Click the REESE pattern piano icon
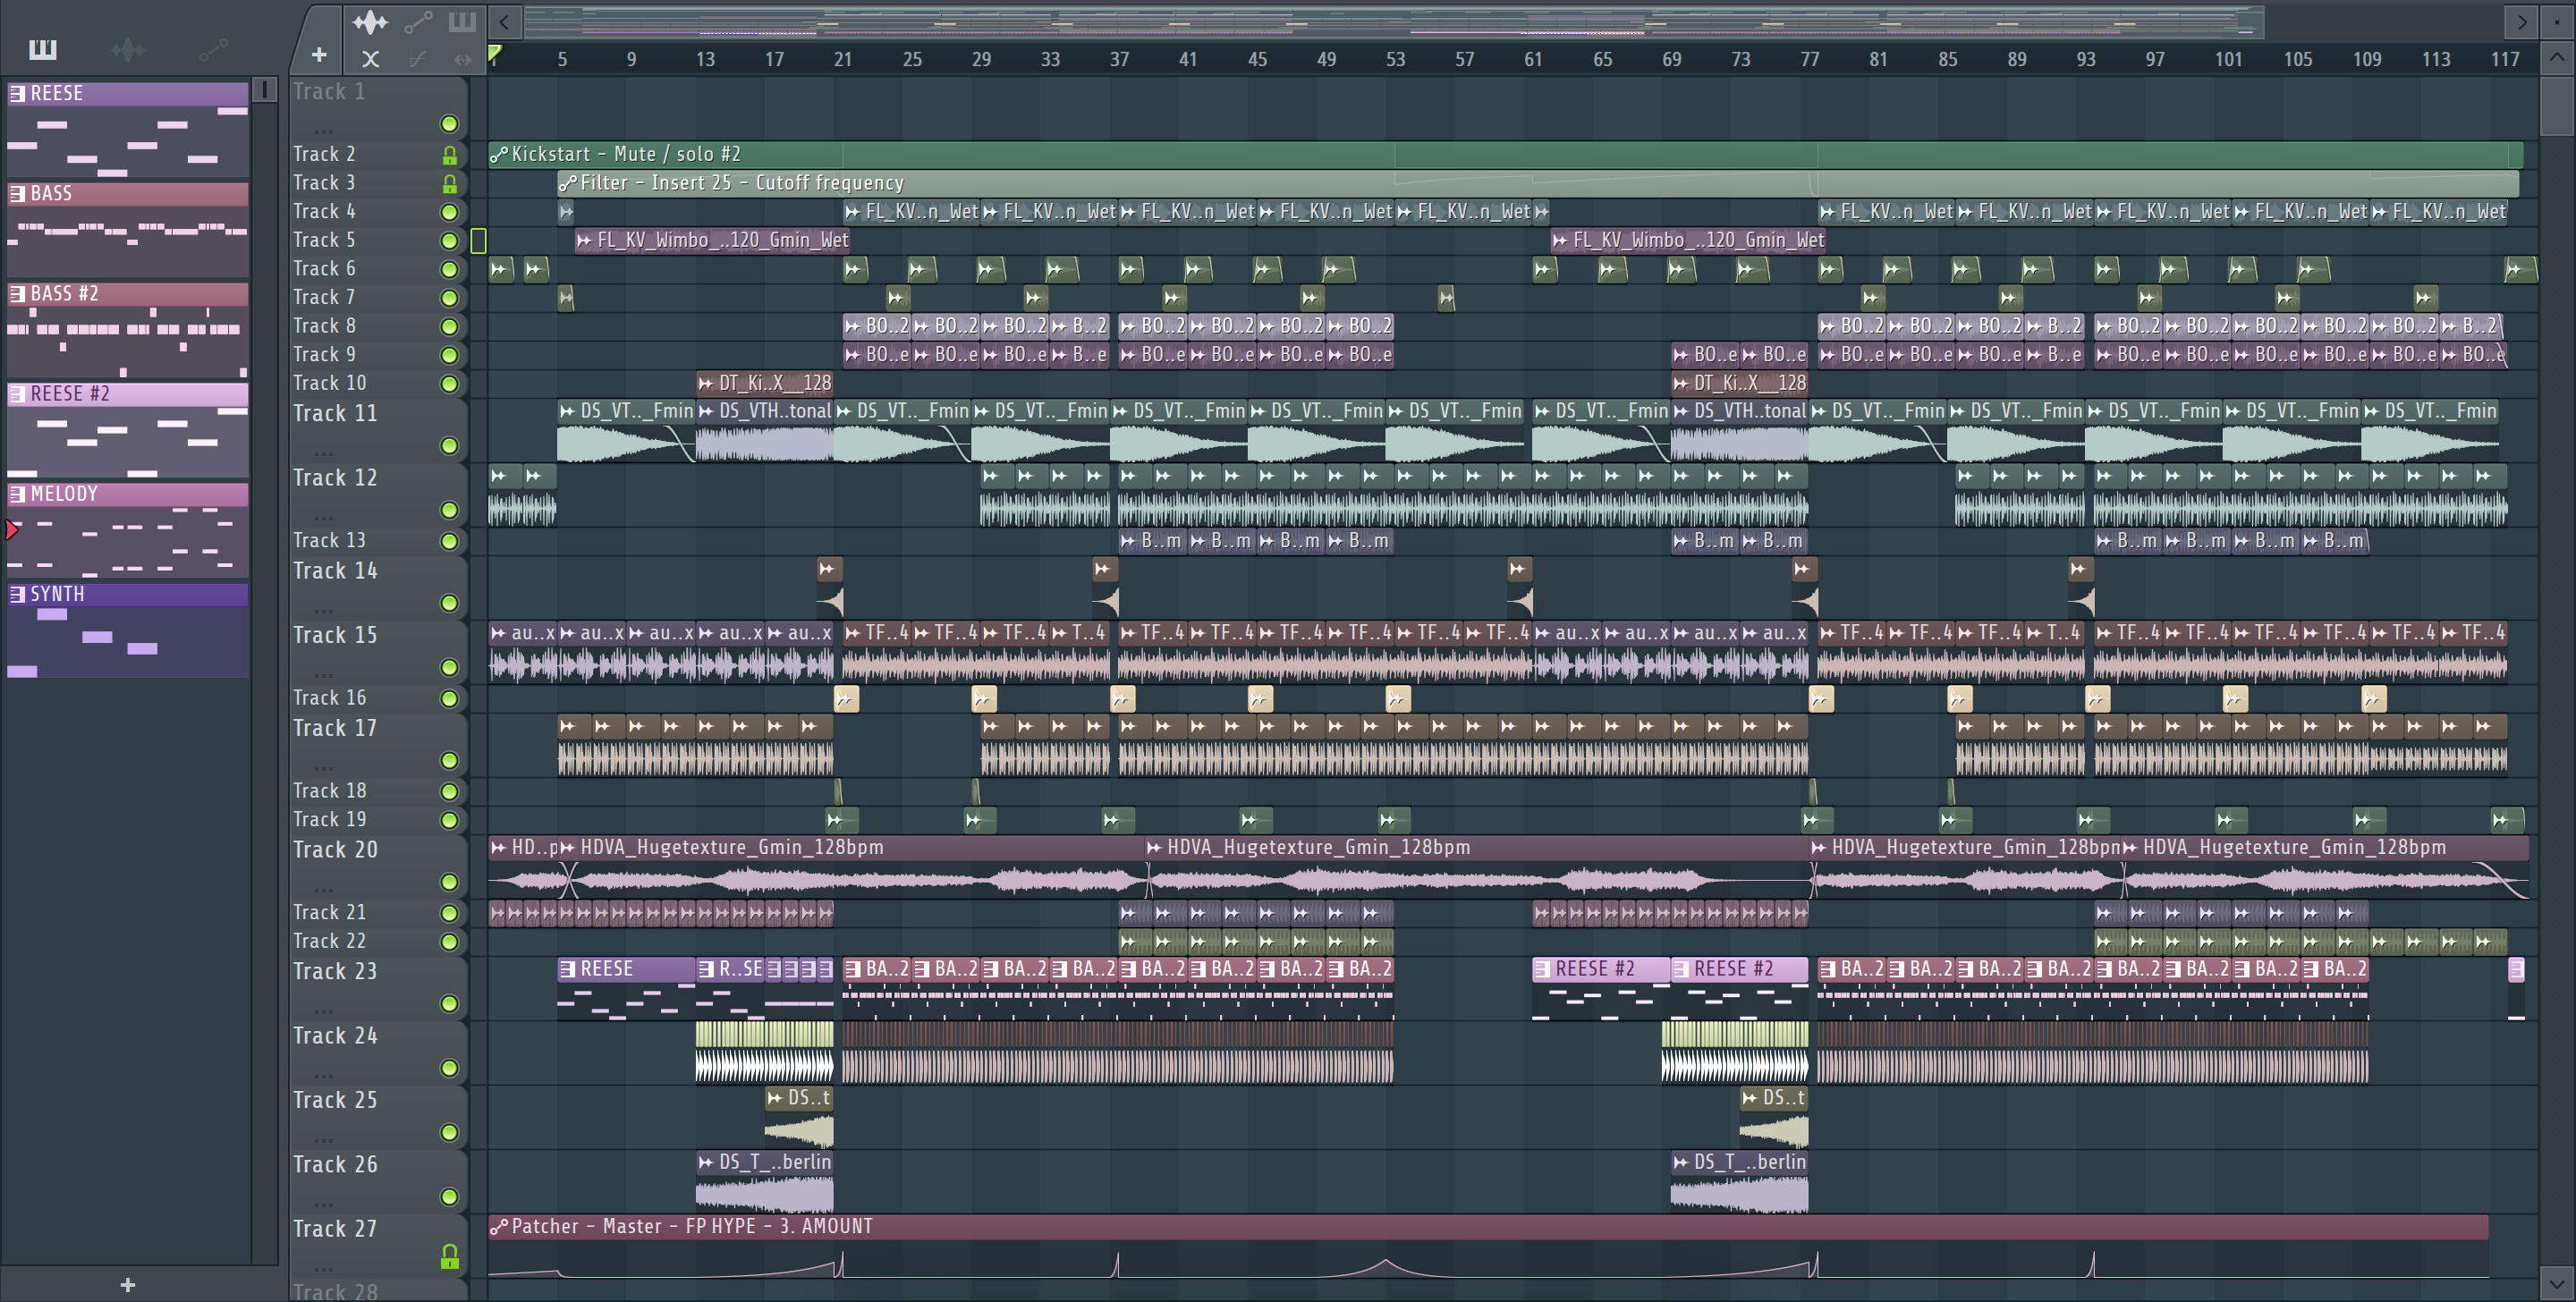Viewport: 2576px width, 1302px height. [x=17, y=93]
